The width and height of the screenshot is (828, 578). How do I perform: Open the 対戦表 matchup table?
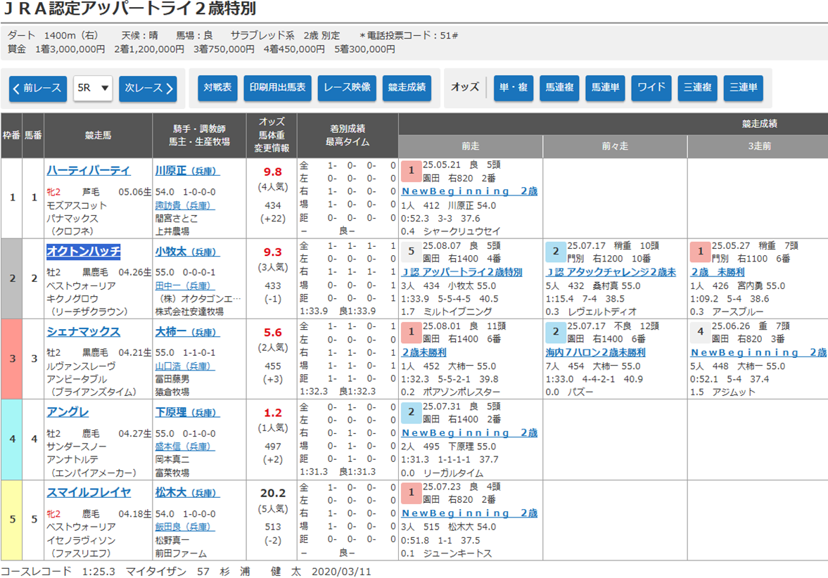click(217, 88)
